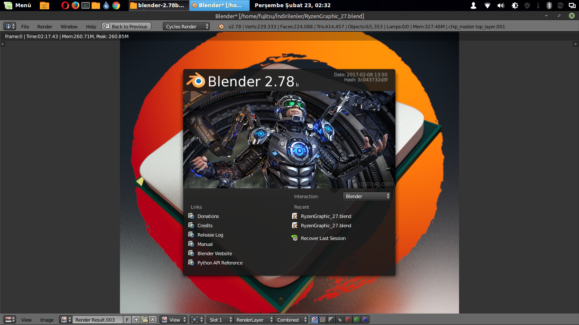Click the shield security tray icon
The image size is (579, 325).
pos(527,6)
